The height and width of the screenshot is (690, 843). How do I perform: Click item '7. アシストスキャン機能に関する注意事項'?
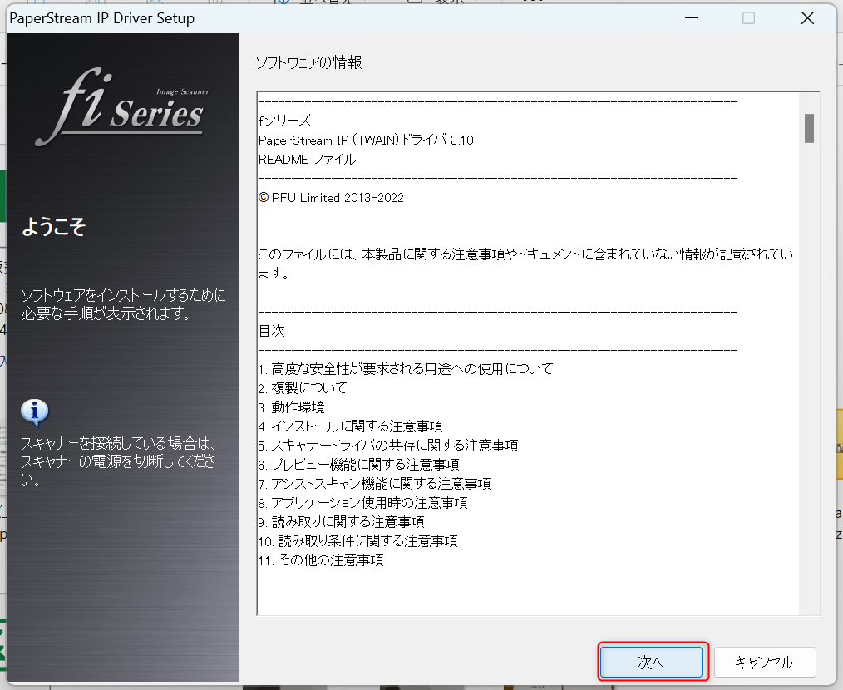[x=375, y=484]
